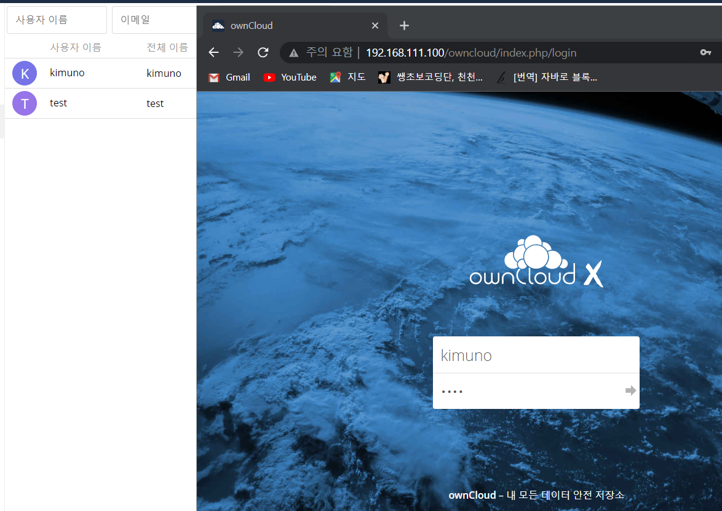The height and width of the screenshot is (511, 722).
Task: Open the YouTube bookmark
Action: [290, 77]
